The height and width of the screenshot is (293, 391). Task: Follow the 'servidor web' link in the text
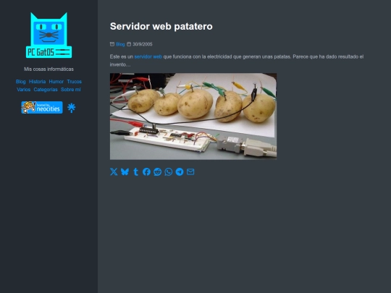[x=148, y=56]
